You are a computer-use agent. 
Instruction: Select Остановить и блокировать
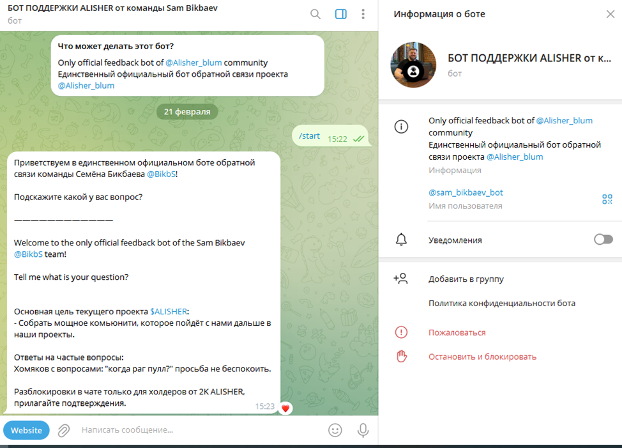click(x=482, y=357)
